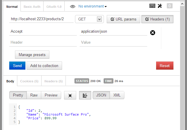Click the red Reset button

[x=165, y=66]
